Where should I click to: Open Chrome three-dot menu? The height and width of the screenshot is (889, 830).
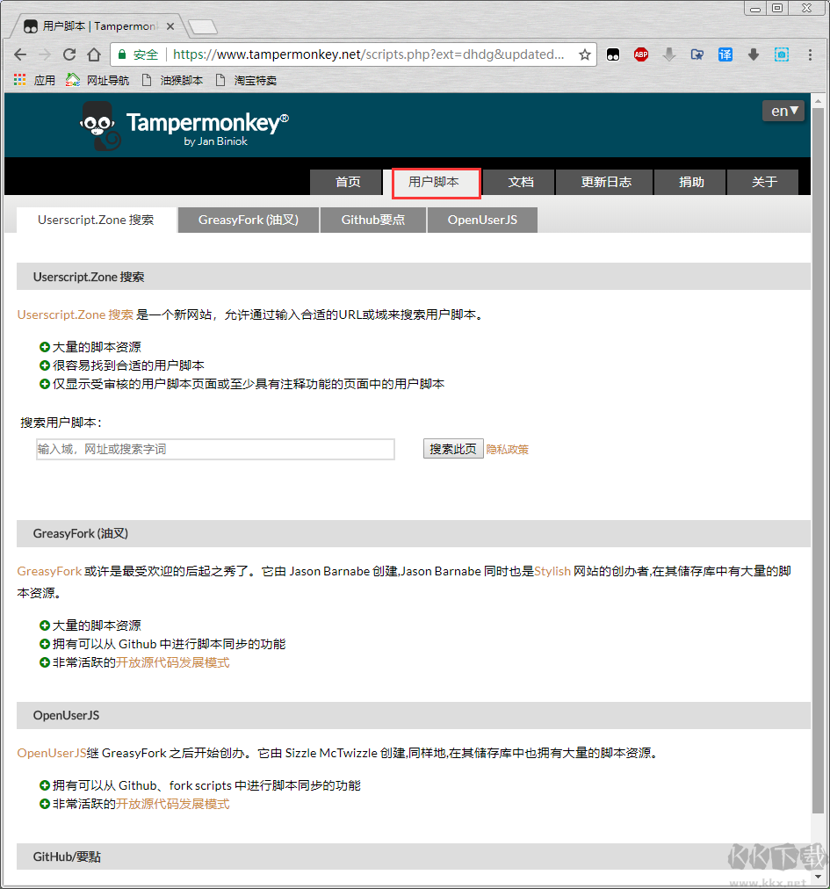[810, 54]
